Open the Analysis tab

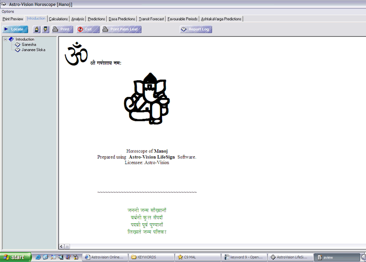(x=78, y=19)
